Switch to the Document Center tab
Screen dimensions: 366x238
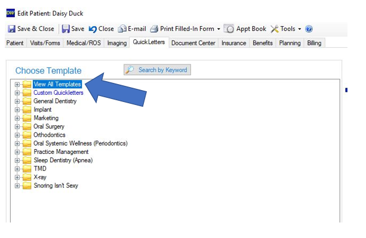pos(193,43)
